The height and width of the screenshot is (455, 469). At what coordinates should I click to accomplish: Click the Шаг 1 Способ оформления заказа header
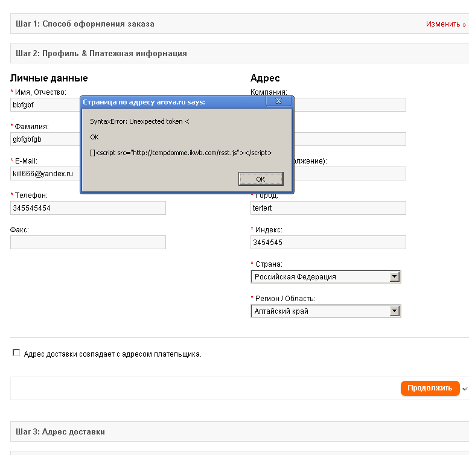coord(240,24)
